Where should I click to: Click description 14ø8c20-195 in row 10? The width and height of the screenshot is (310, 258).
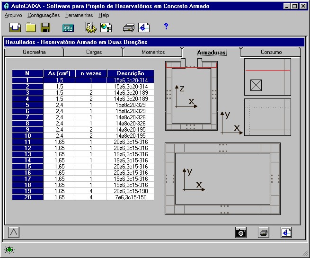point(131,135)
